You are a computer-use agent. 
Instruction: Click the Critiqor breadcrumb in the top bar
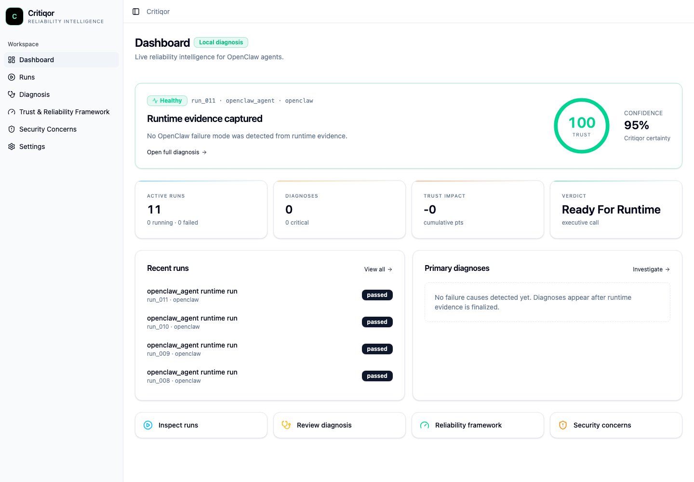pos(158,12)
